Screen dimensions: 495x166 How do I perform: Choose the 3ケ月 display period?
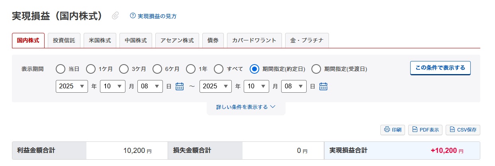tap(124, 69)
